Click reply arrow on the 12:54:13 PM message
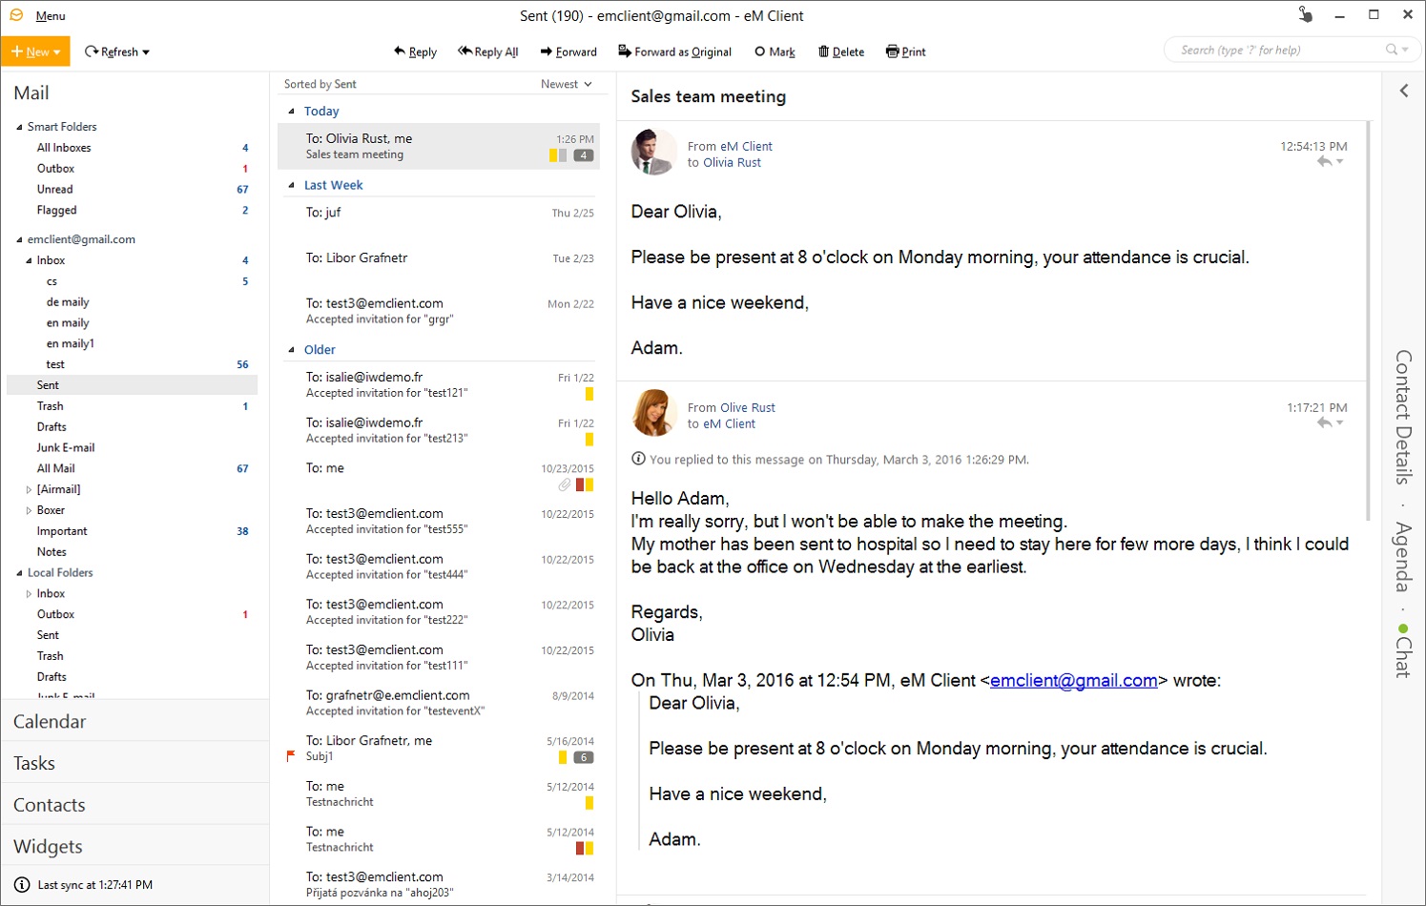 1324,162
